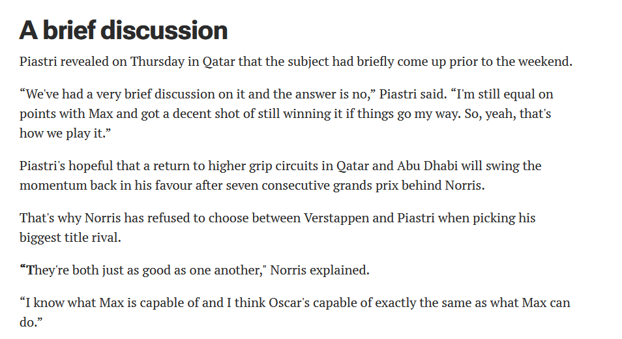
Task: Click the name "Verstappen"
Action: click(x=336, y=218)
